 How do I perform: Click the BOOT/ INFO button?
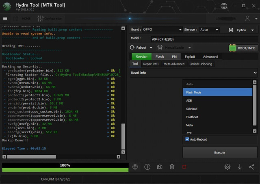(243, 48)
